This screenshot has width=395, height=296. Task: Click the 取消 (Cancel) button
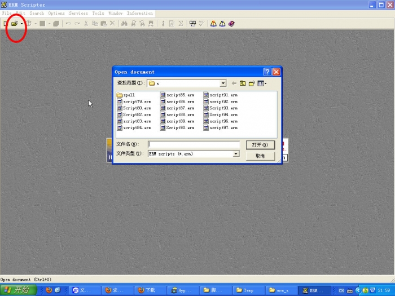point(260,156)
